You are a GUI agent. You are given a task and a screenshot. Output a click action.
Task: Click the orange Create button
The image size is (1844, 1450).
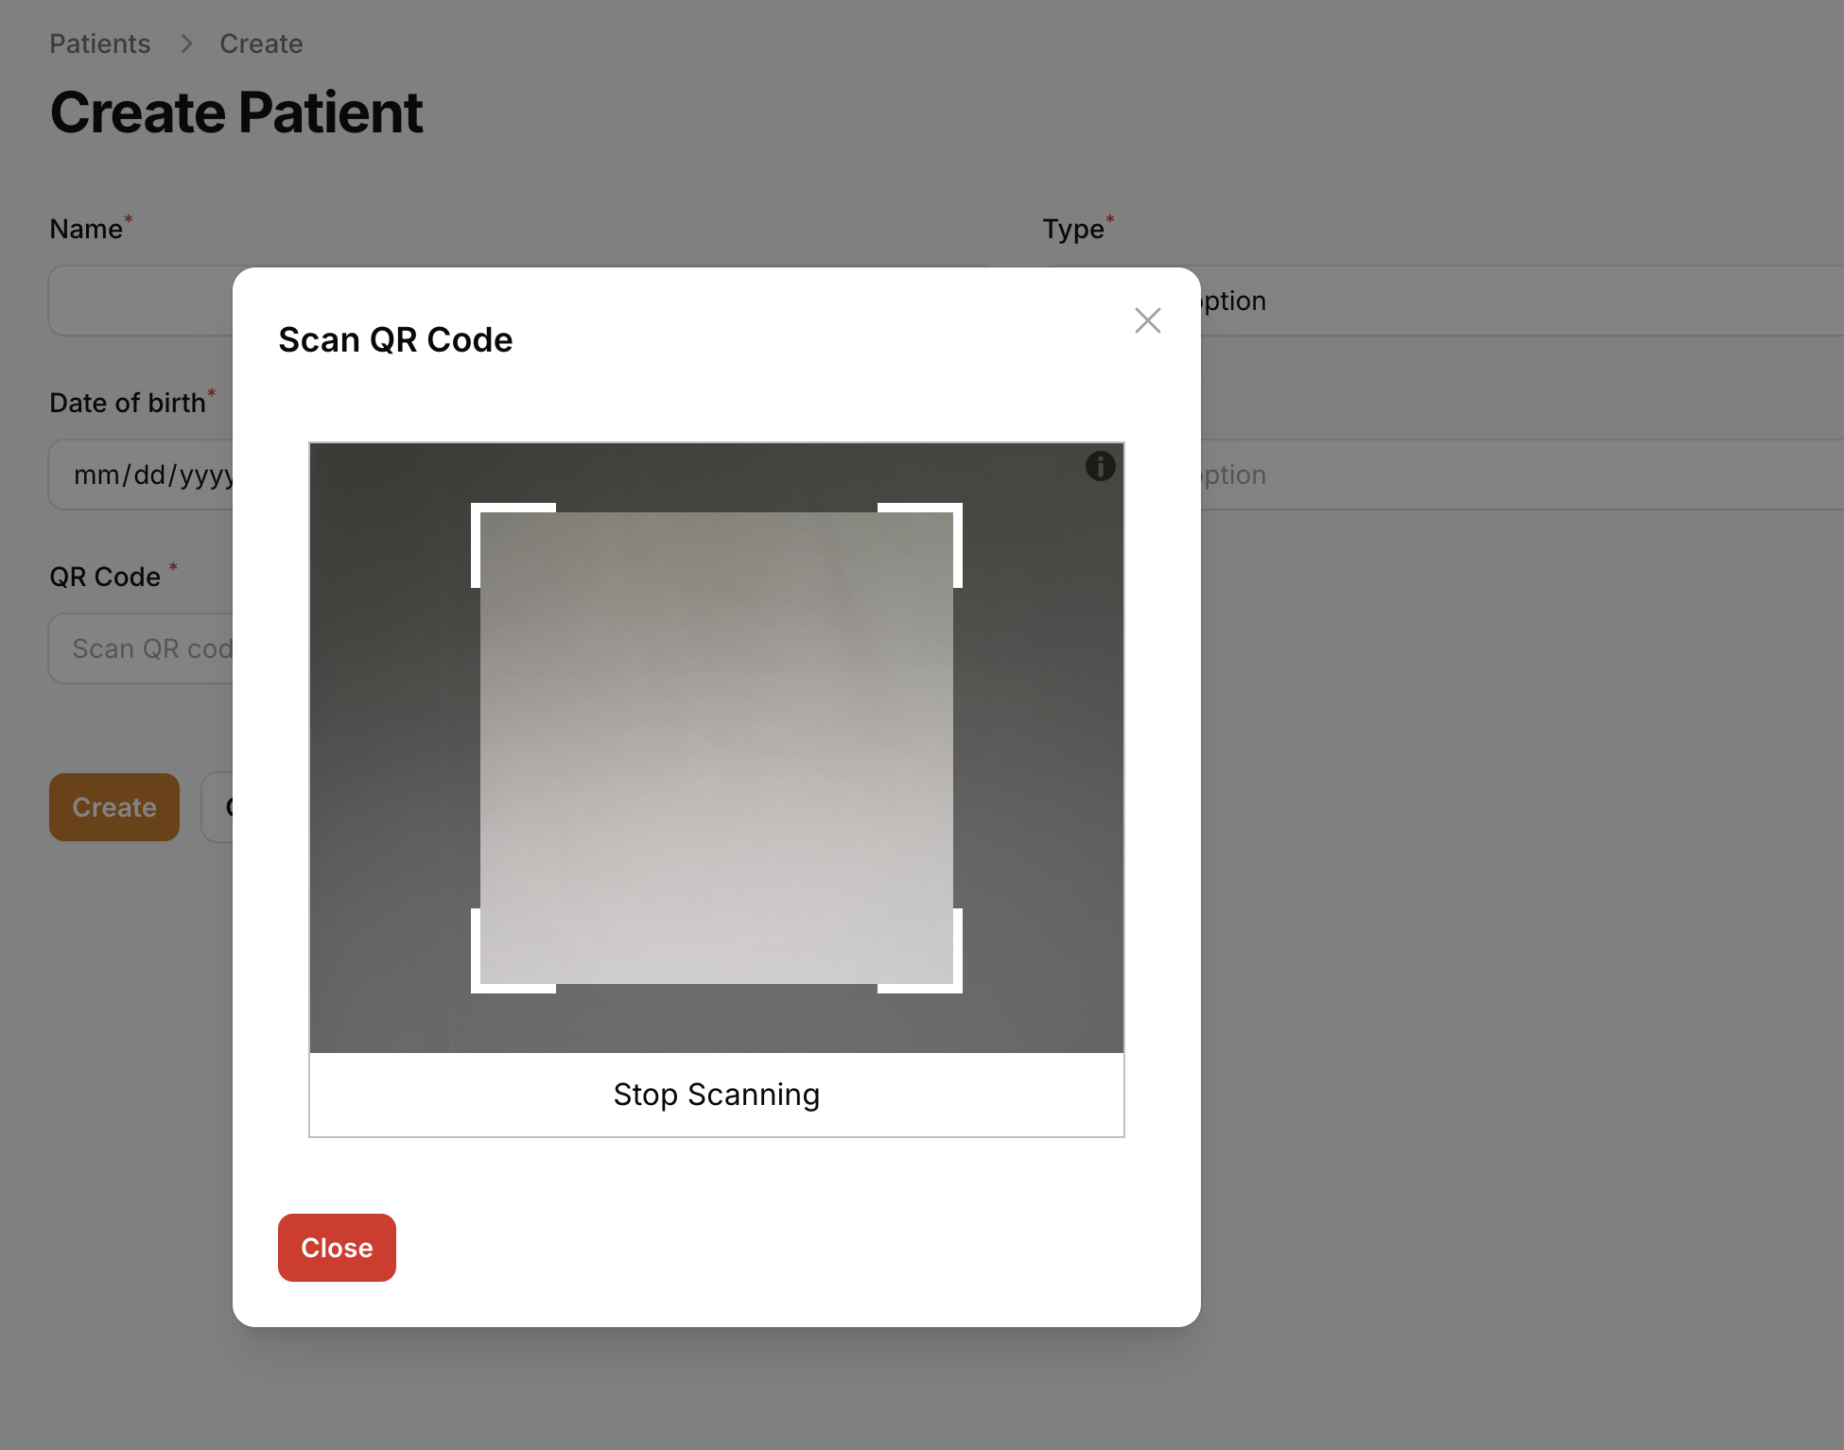point(114,807)
